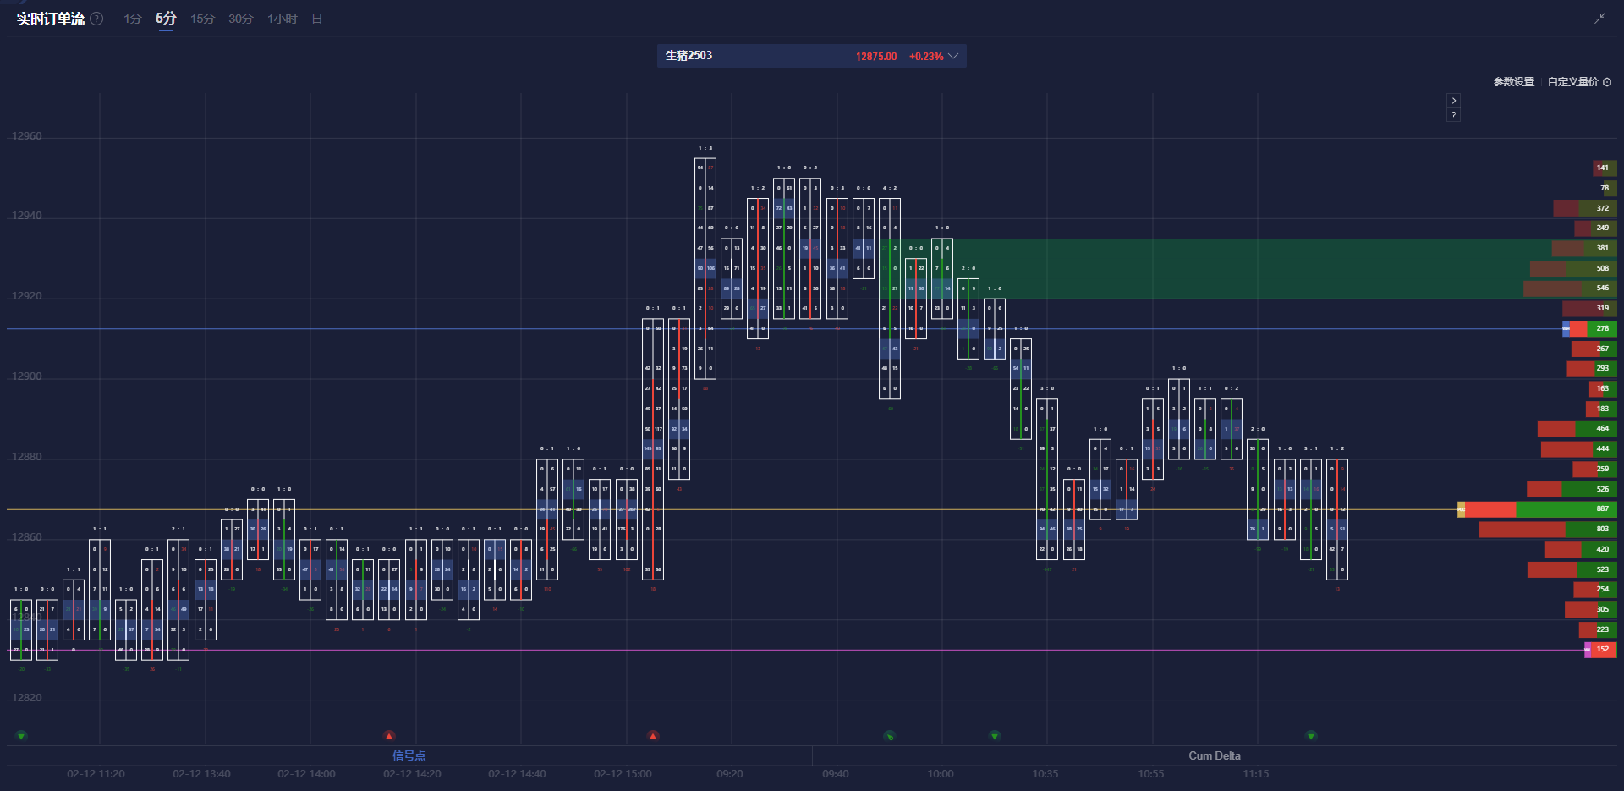Exit fullscreen using the shrink arrows icon
The image size is (1624, 791).
click(1599, 19)
